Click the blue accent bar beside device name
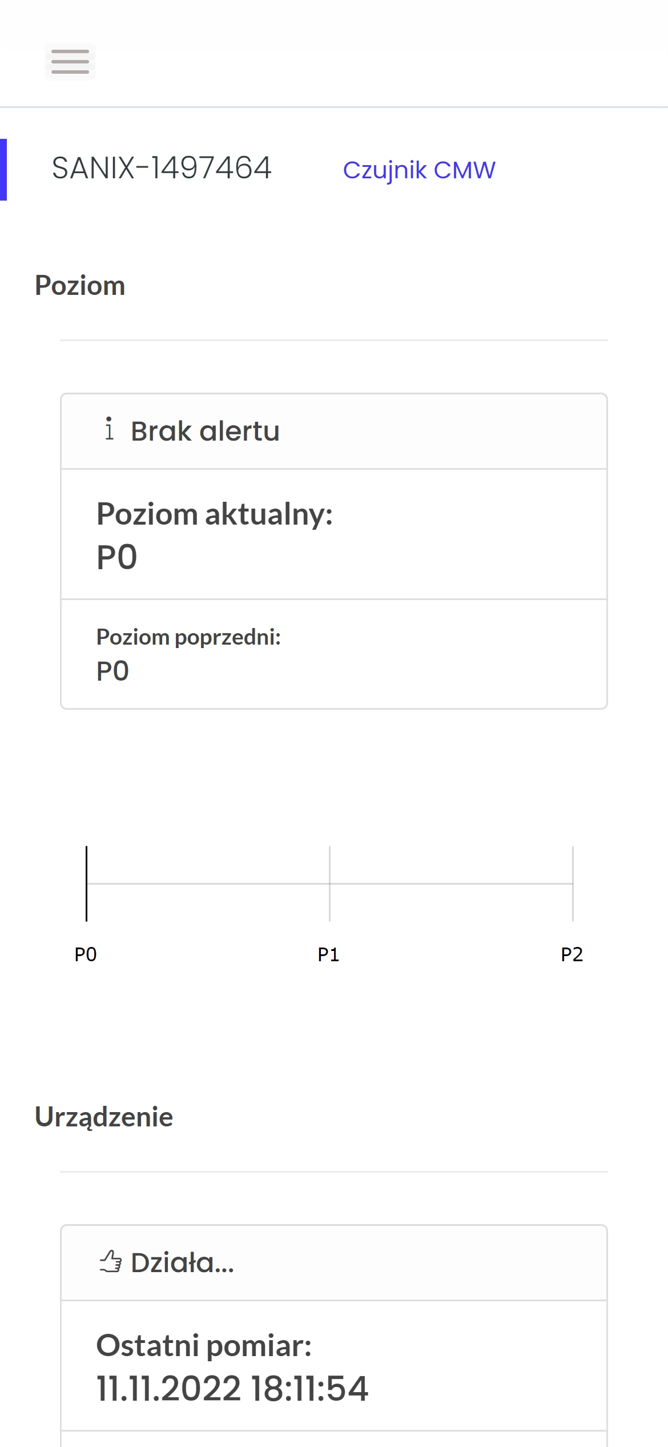The width and height of the screenshot is (668, 1447). [3, 170]
